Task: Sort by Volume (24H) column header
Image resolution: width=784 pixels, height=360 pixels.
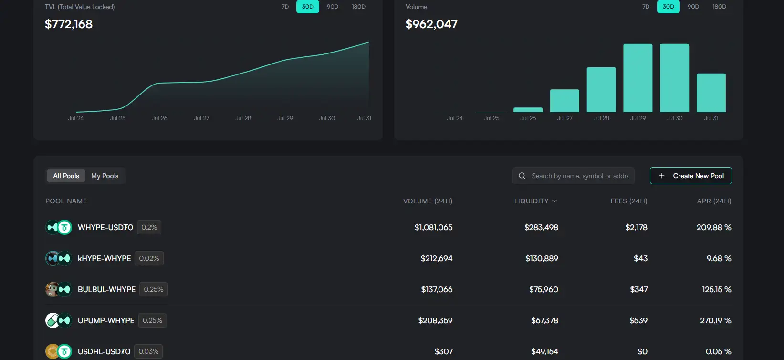Action: [428, 201]
